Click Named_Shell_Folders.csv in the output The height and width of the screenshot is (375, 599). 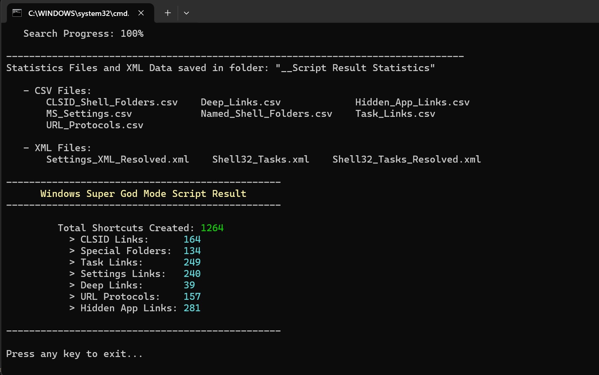(266, 113)
